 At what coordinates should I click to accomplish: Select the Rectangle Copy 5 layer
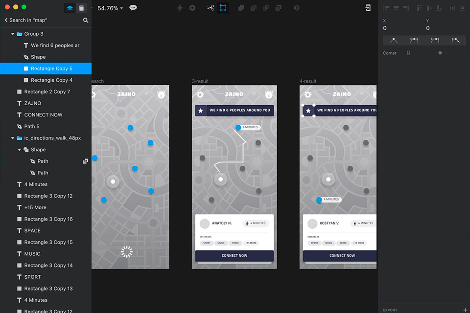point(46,68)
